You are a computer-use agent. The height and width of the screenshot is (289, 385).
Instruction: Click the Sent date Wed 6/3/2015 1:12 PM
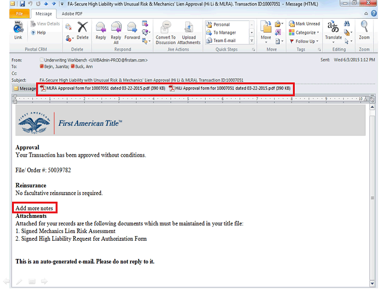click(354, 60)
